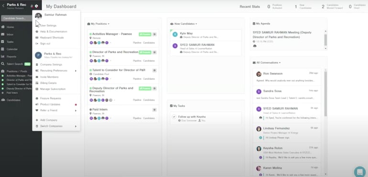
Task: Open the Candidates sidebar section
Action: pos(13,100)
